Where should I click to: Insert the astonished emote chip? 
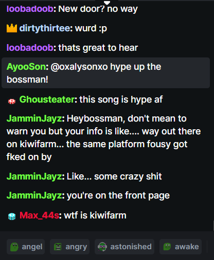[124, 247]
